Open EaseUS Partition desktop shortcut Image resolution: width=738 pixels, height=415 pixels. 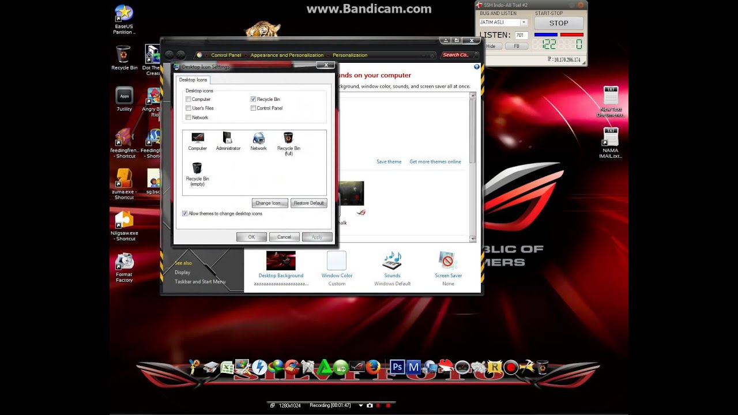pos(124,19)
